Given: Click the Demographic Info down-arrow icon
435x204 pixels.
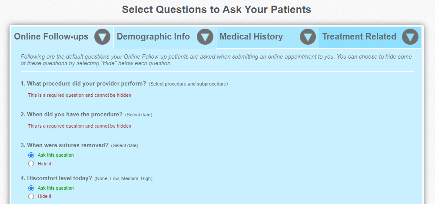Looking at the screenshot, I should click(205, 36).
